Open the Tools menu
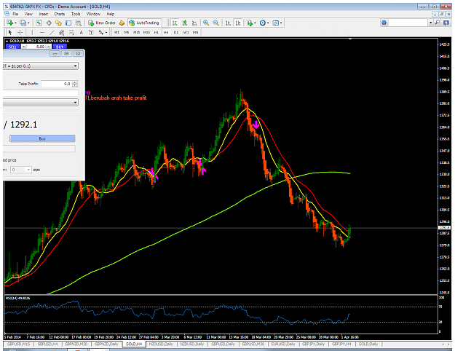Screen dimensions: 455x351 (x=76, y=14)
